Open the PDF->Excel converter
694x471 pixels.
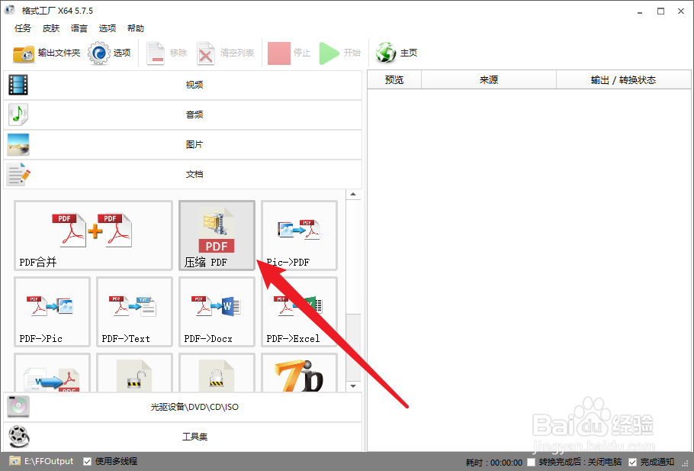point(299,311)
